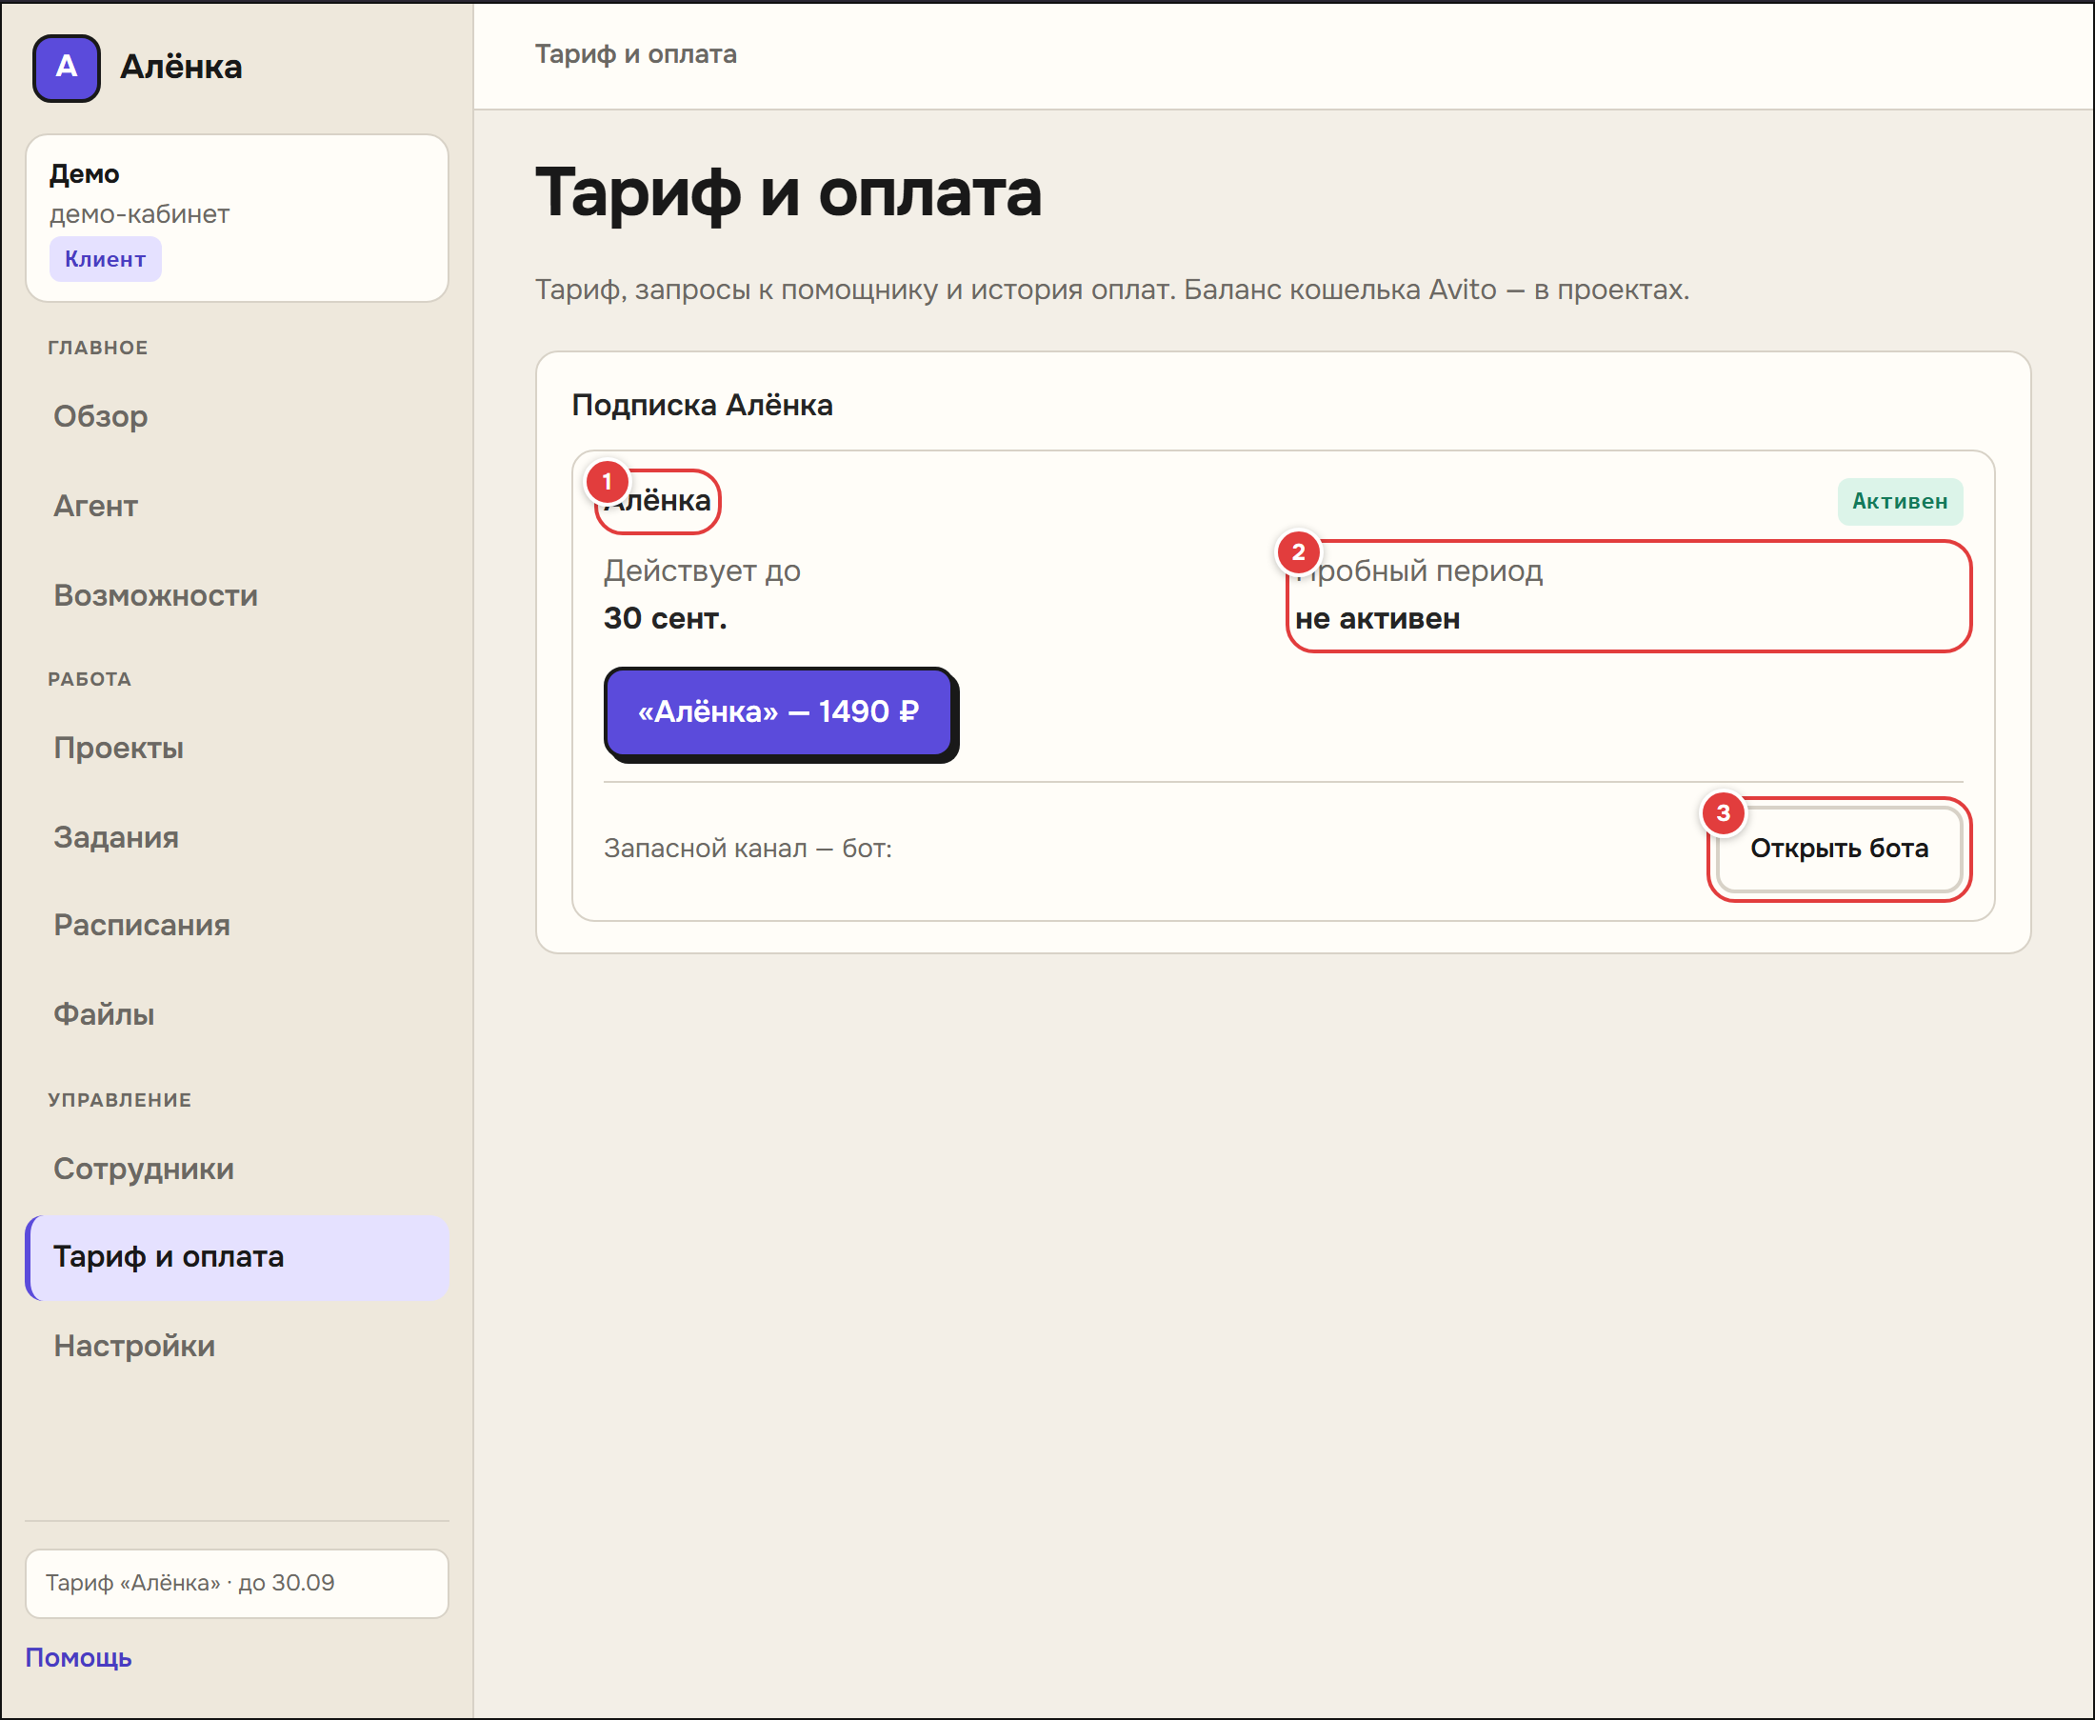This screenshot has height=1720, width=2095.
Task: Click the не активен trial status
Action: 1377,619
